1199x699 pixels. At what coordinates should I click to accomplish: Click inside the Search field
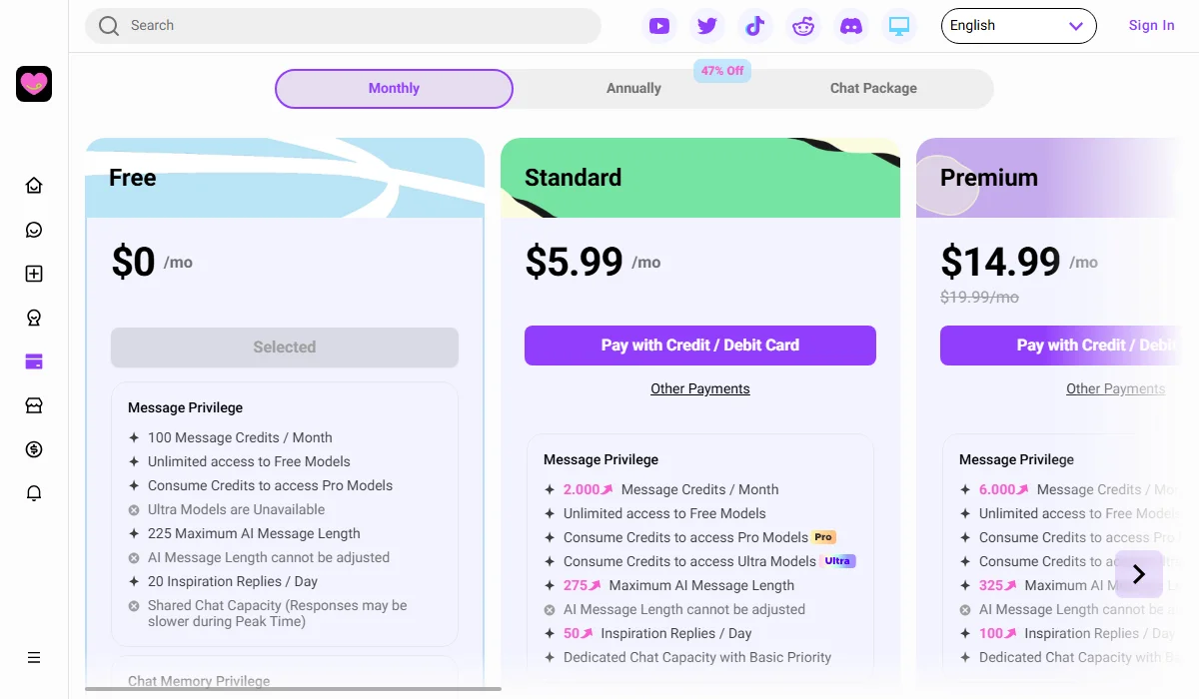click(x=343, y=25)
